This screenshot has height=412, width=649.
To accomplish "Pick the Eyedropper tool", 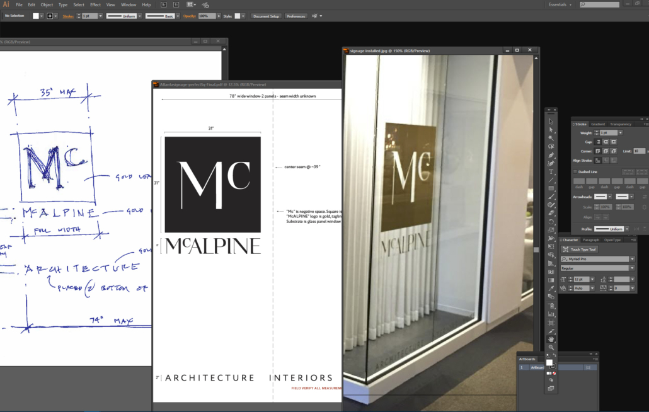I will 551,289.
